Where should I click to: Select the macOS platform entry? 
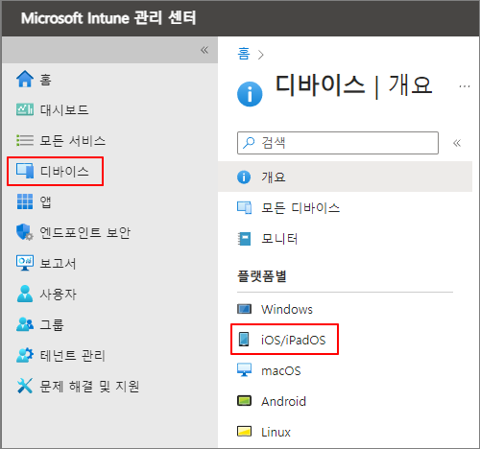tap(281, 370)
